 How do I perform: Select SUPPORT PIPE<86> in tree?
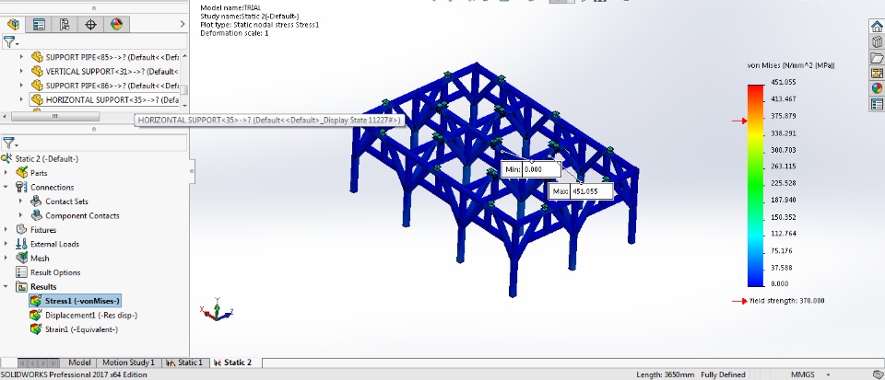112,86
